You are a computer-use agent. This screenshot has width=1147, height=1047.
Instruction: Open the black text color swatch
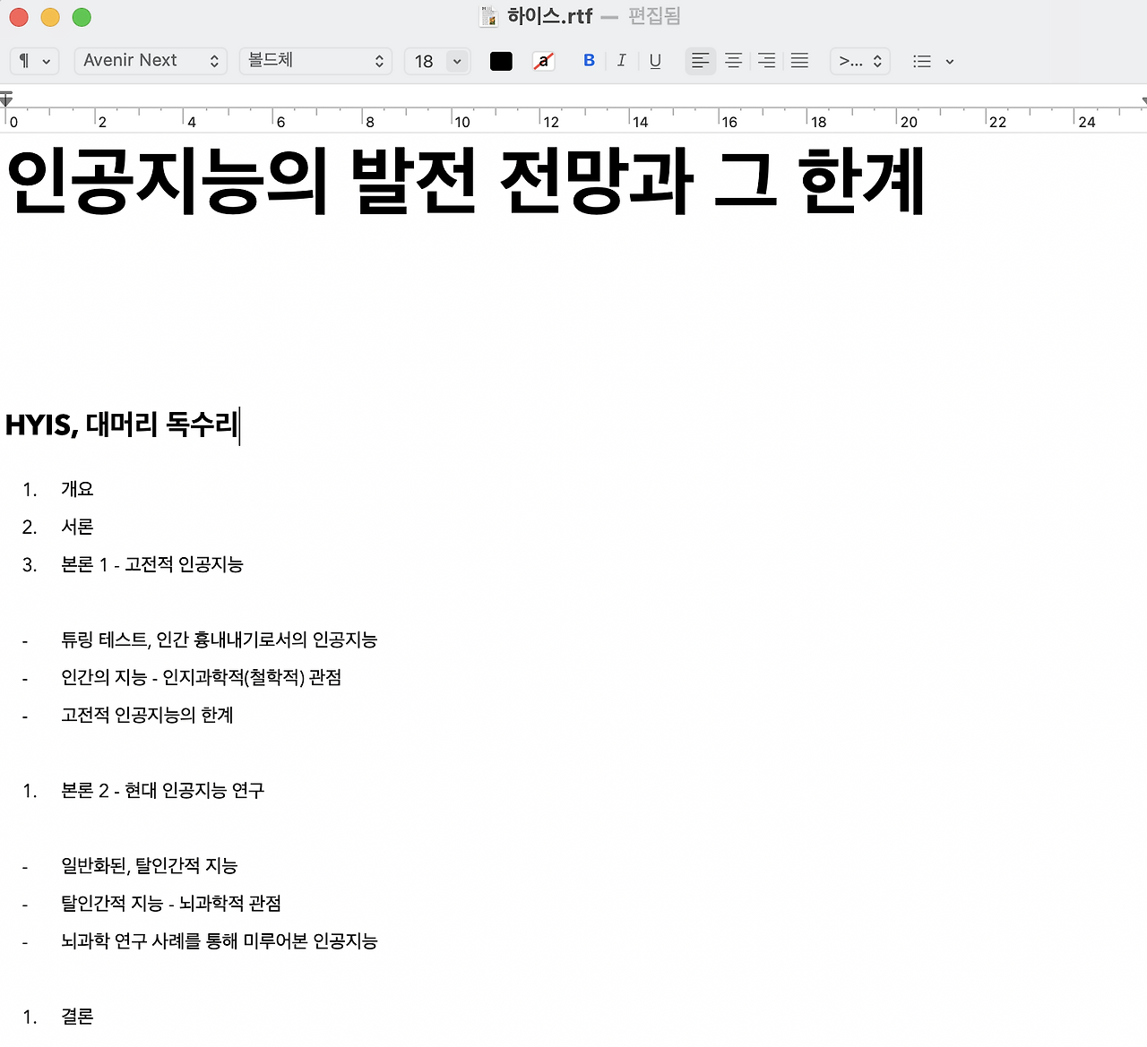(501, 61)
